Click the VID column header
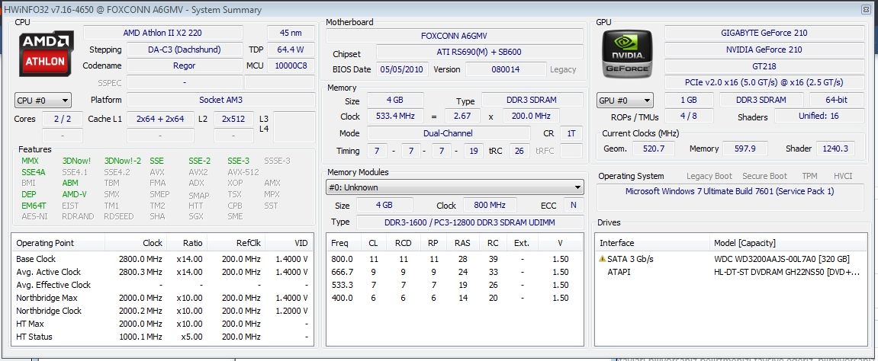The height and width of the screenshot is (361, 878). click(288, 242)
